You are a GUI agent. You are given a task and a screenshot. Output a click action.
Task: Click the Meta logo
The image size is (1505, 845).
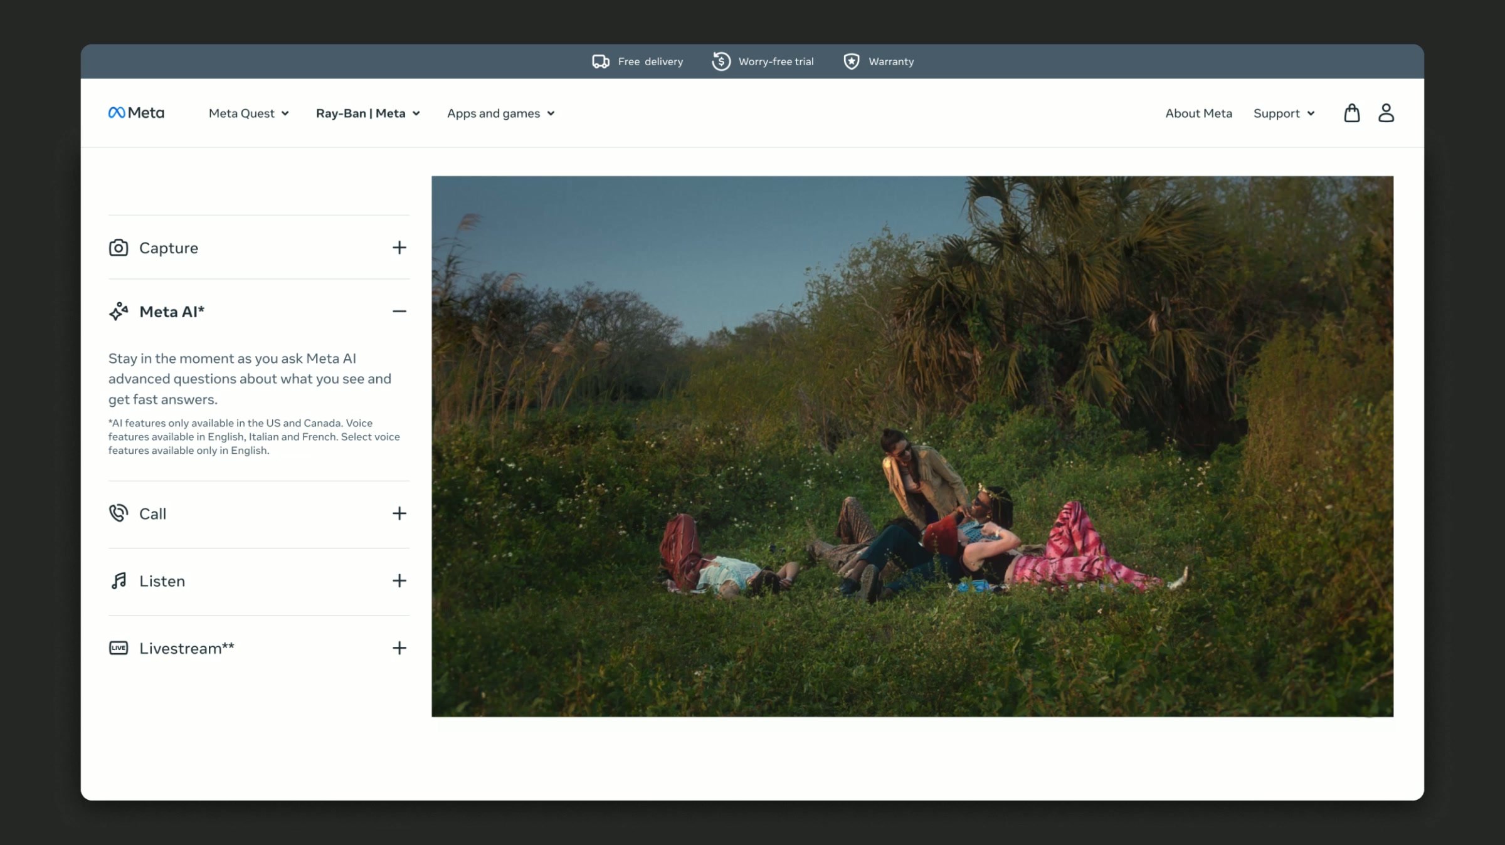[x=136, y=113]
